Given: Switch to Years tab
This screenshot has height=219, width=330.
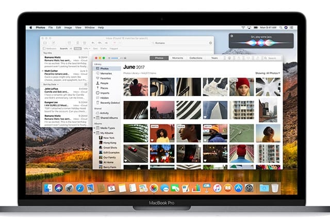Looking at the screenshot, I should [x=214, y=58].
